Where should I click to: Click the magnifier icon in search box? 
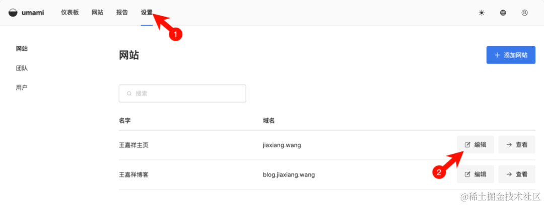129,93
